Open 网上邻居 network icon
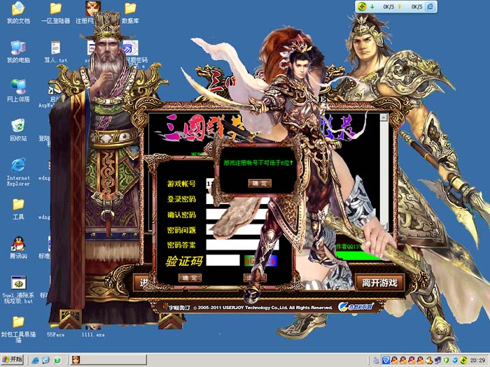 pos(17,87)
